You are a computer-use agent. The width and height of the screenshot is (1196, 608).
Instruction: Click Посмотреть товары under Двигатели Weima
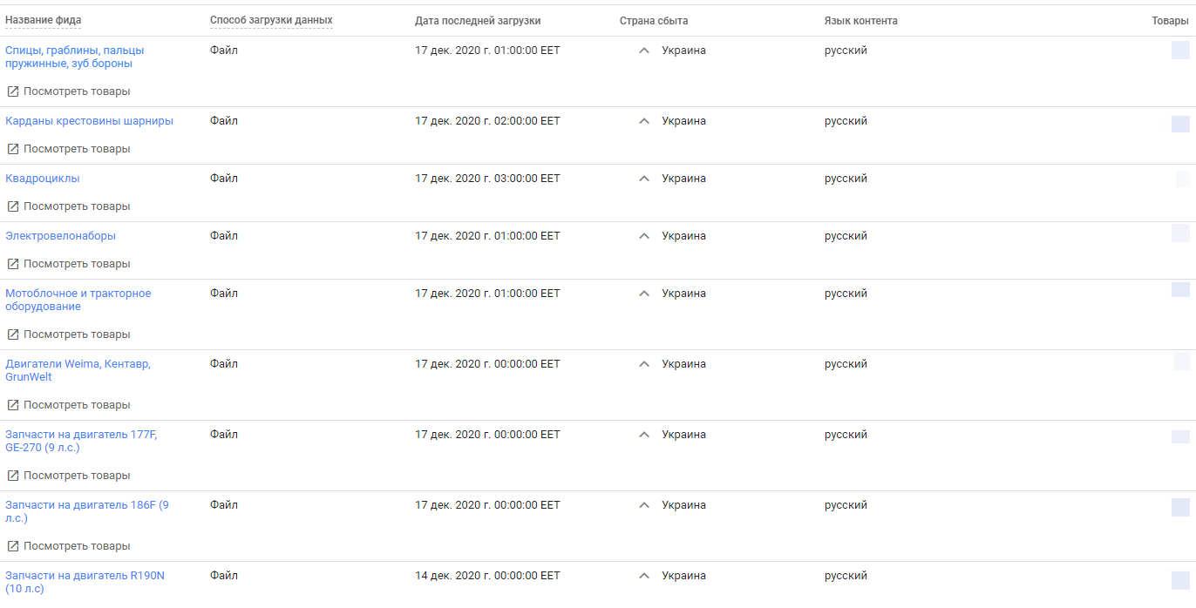[x=77, y=405]
